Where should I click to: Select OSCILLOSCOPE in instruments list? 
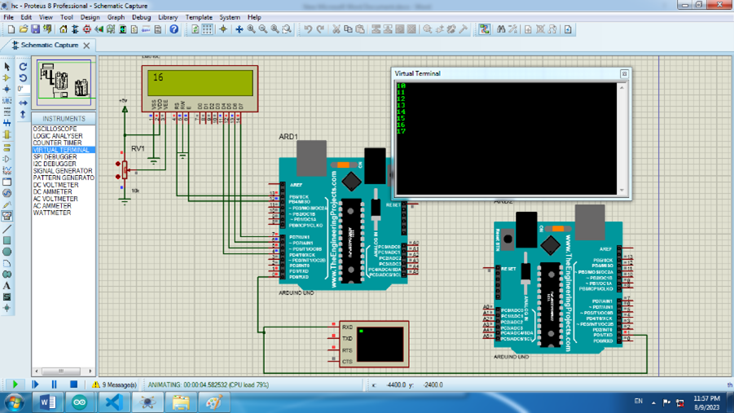[55, 129]
